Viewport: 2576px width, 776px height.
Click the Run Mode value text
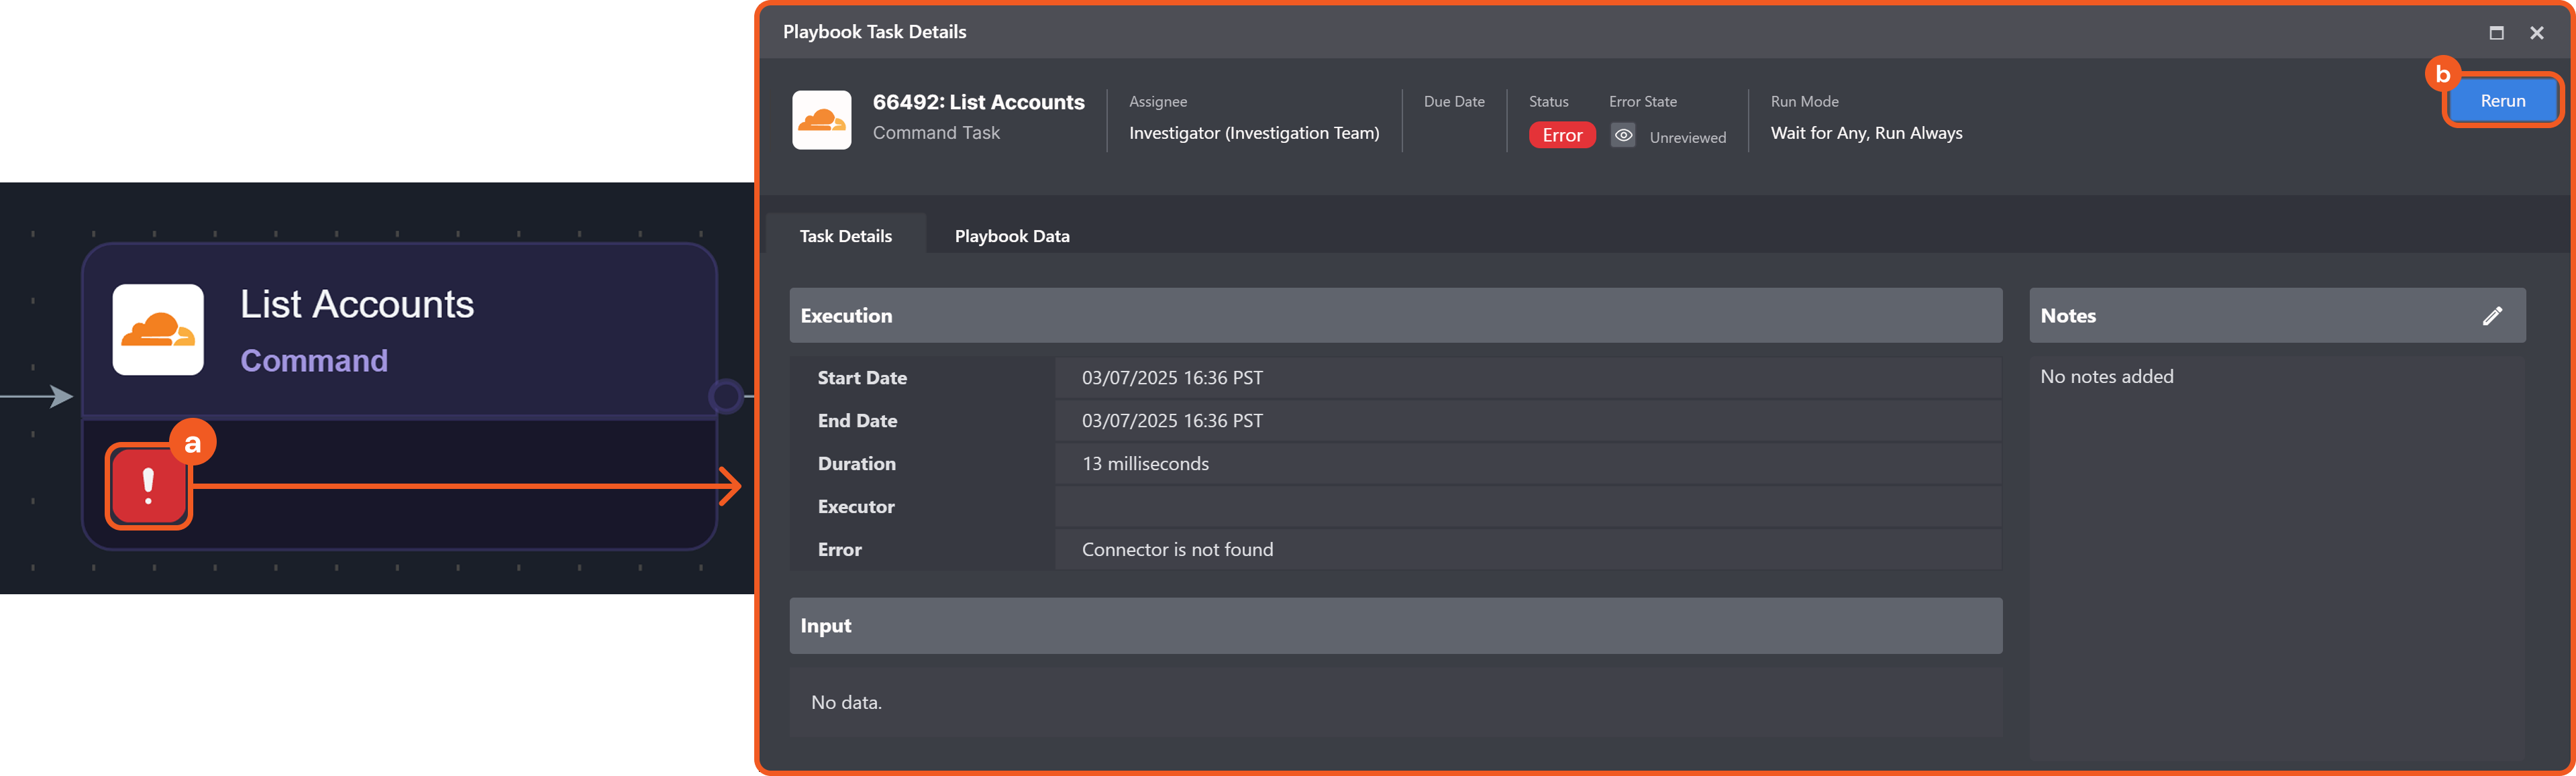click(x=1865, y=133)
